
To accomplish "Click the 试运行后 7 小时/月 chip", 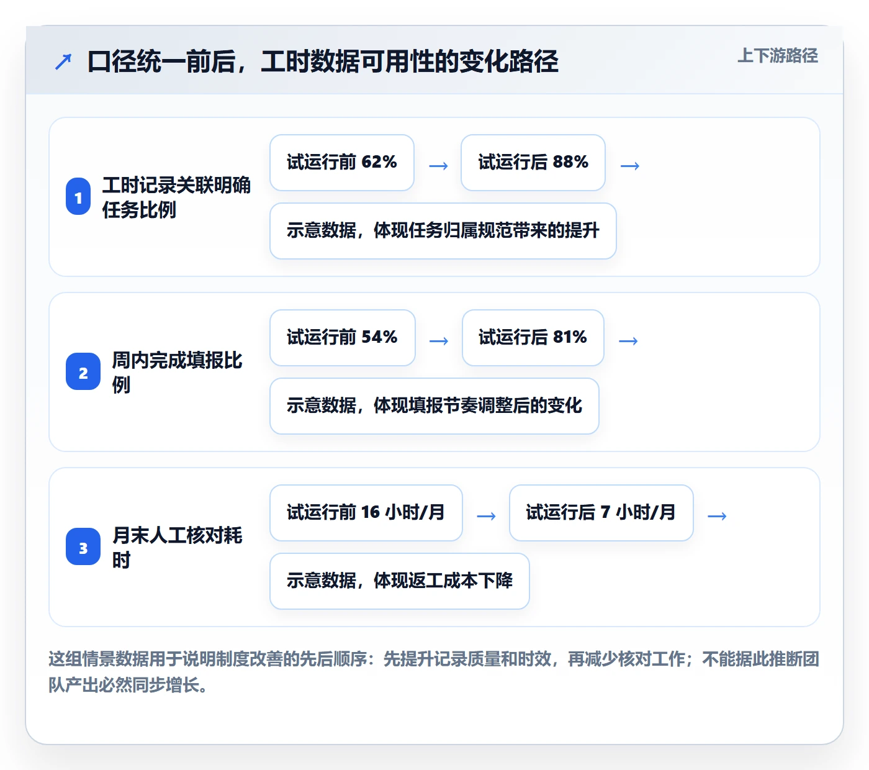I will tap(601, 513).
